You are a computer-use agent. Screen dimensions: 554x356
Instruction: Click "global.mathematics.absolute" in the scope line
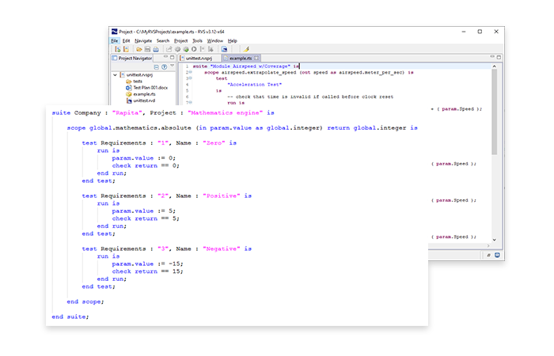140,128
